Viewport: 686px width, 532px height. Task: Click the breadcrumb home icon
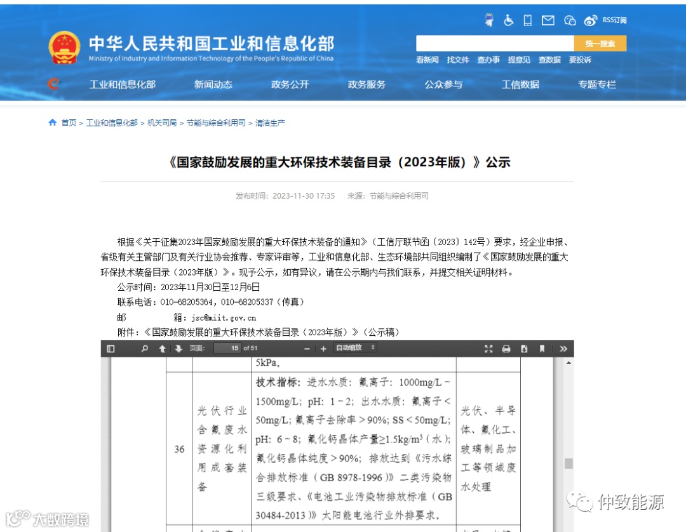pyautogui.click(x=53, y=123)
